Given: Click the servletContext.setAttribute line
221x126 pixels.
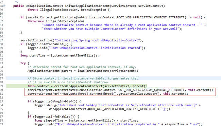Looking at the screenshot, I should tap(120, 90).
